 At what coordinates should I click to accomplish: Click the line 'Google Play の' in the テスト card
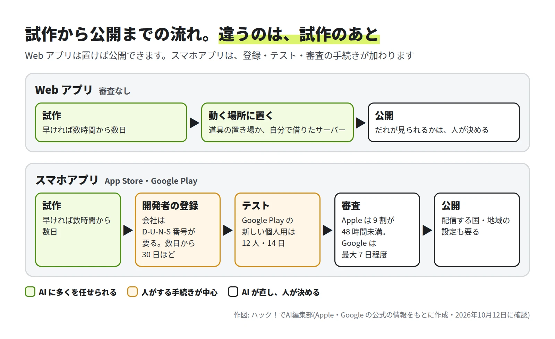[267, 220]
